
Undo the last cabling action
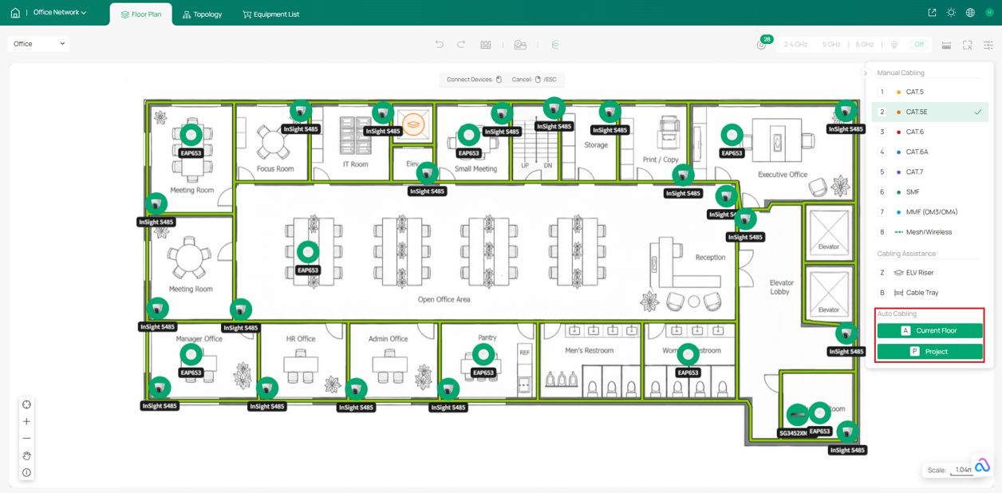(439, 45)
